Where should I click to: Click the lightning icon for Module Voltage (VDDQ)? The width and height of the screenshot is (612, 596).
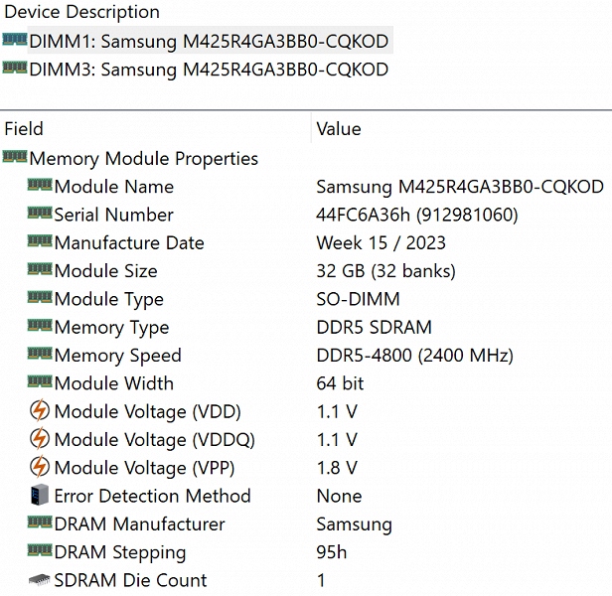(40, 439)
